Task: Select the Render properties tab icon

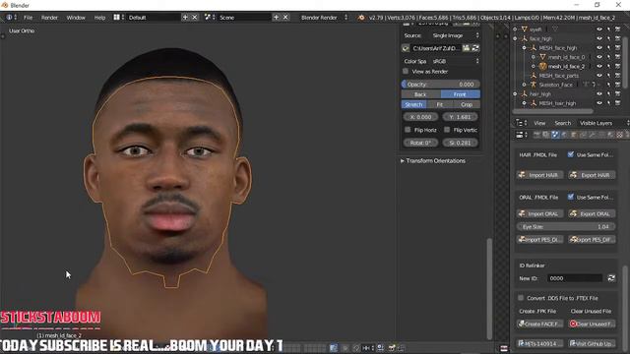Action: tap(536, 135)
